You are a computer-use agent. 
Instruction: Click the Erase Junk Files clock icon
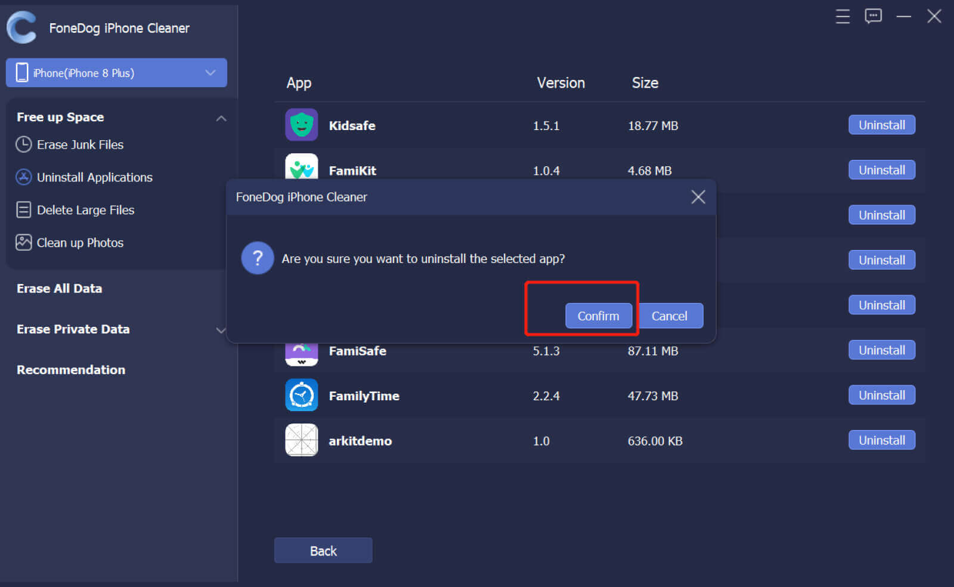point(23,144)
